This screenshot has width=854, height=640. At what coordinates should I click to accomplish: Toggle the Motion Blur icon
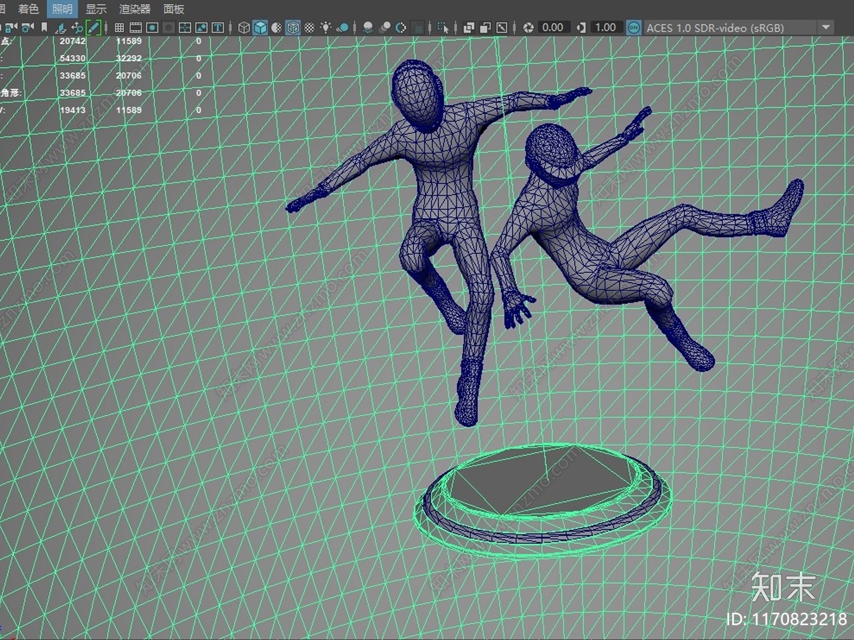click(384, 27)
